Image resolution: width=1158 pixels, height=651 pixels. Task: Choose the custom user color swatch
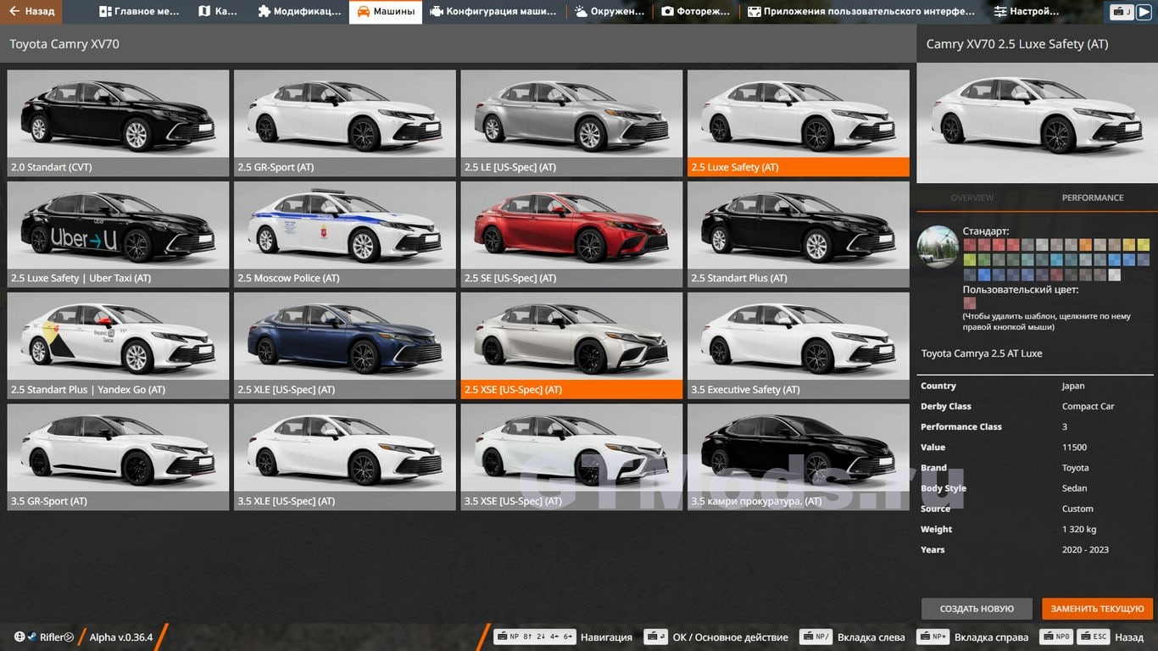970,303
